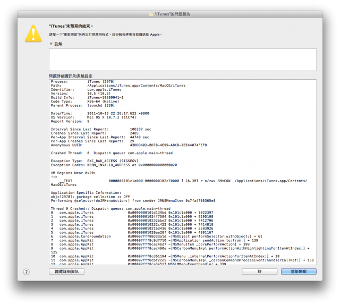Viewport: 340px width, 305px height.
Task: Click the Interval Since Last Report 106337 sec line
Action: [101, 129]
